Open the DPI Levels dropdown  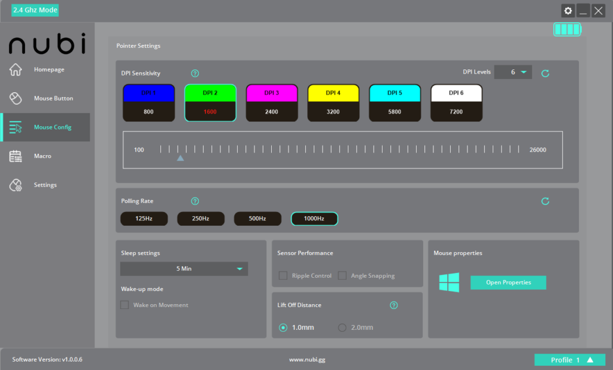[513, 72]
